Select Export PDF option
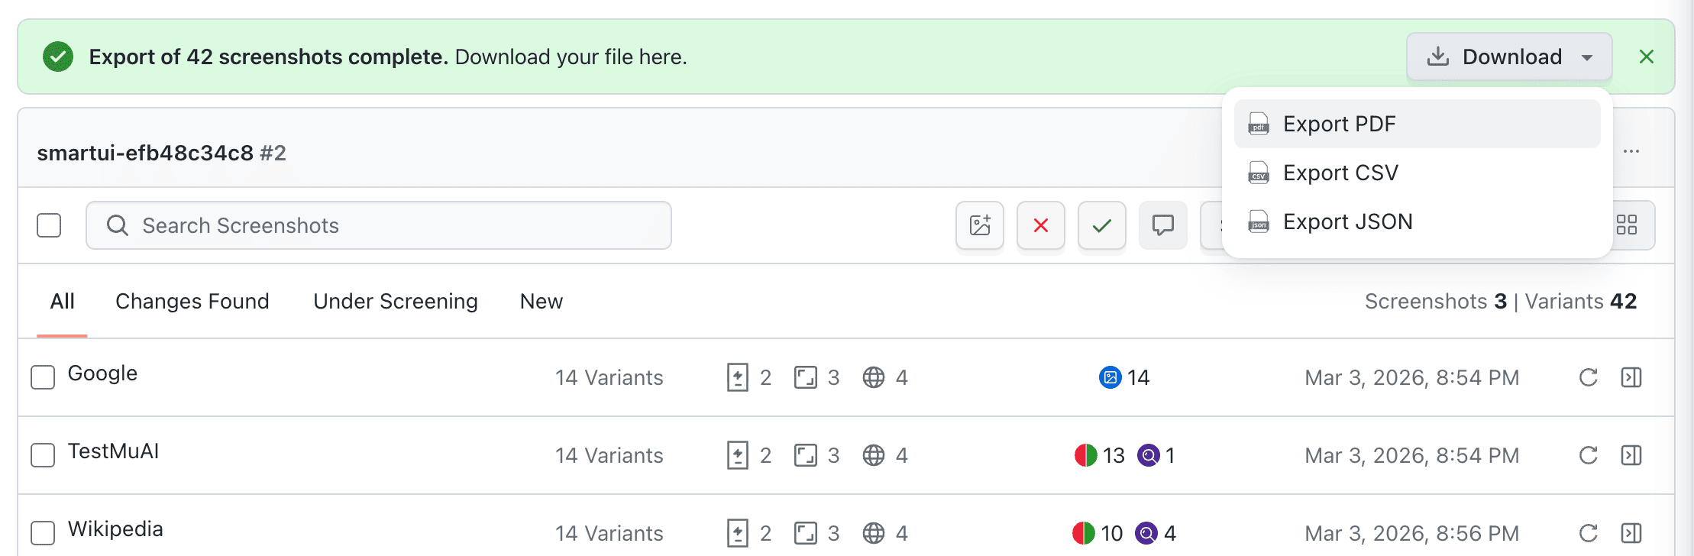This screenshot has height=556, width=1694. [1339, 124]
